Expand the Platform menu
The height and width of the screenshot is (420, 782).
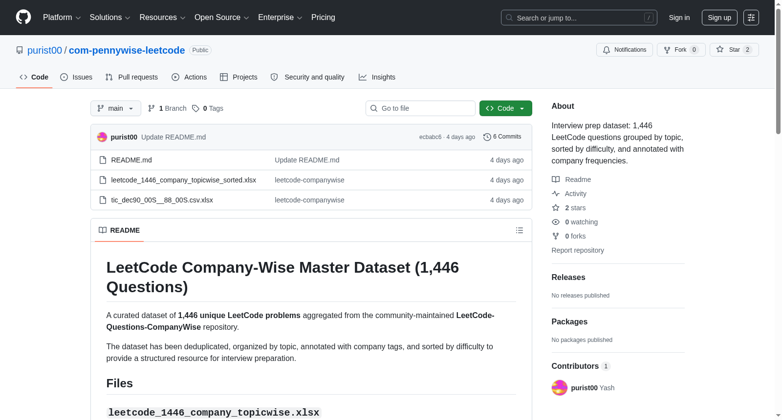[x=62, y=18]
